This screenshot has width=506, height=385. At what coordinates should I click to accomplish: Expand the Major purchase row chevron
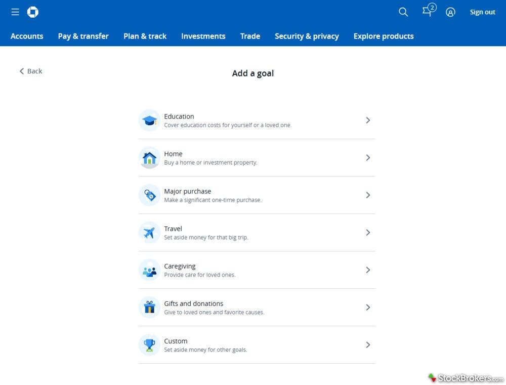[368, 195]
